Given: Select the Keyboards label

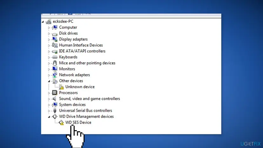Looking at the screenshot, I should point(68,57).
